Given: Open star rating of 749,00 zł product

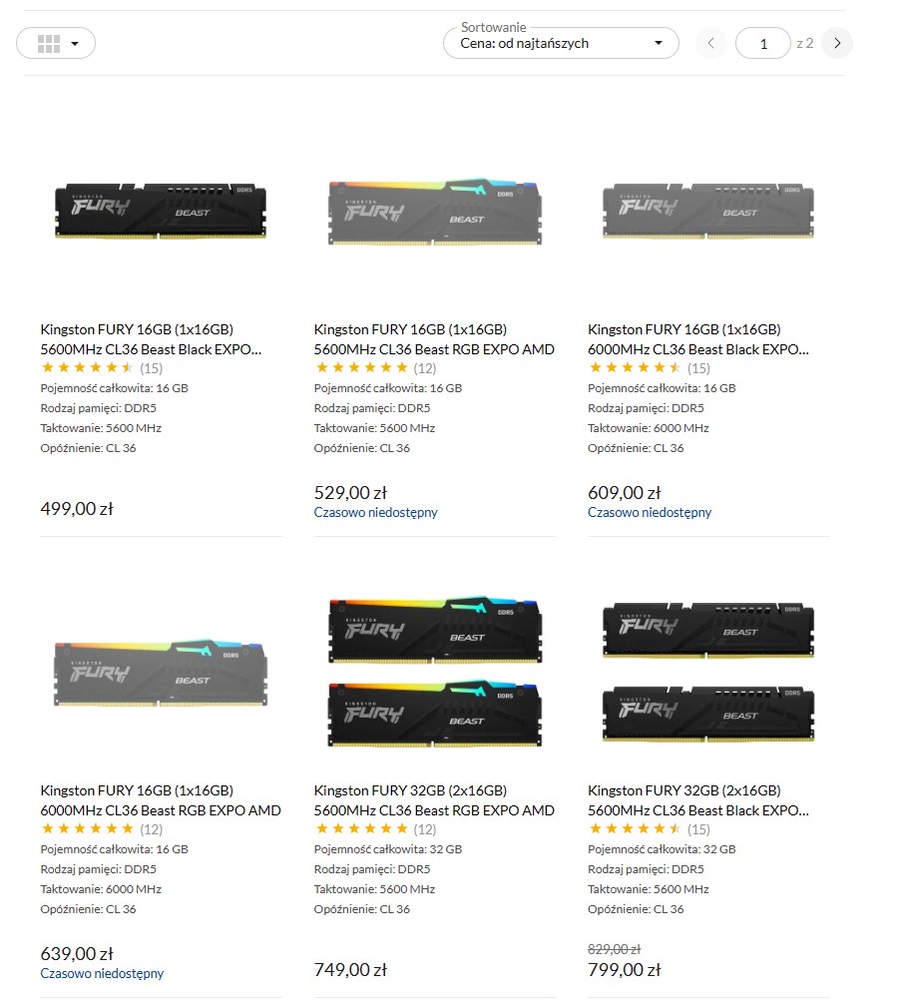Looking at the screenshot, I should (360, 828).
